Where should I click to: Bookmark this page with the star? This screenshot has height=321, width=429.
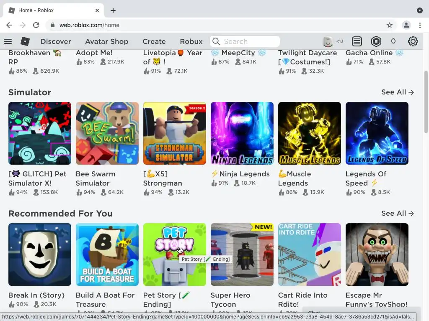click(390, 25)
